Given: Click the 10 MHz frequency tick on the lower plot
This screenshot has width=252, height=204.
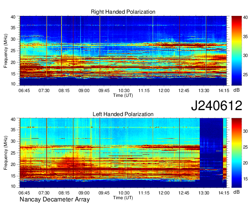Looking at the screenshot, I should [13, 186].
